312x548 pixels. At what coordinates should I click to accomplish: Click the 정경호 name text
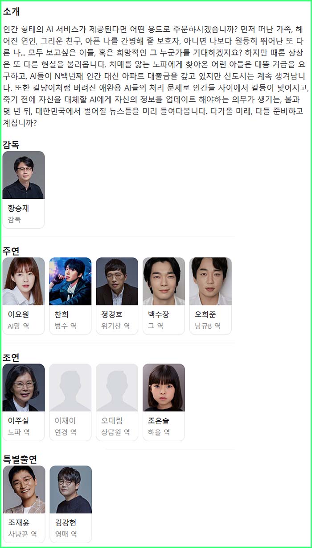(112, 314)
